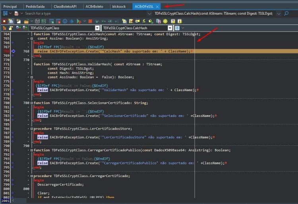The height and width of the screenshot is (204, 298).
Task: Toggle breakpoint on line 799
Action: tap(12, 185)
